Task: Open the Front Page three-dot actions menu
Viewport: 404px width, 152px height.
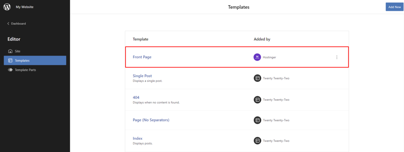Action: coord(337,57)
